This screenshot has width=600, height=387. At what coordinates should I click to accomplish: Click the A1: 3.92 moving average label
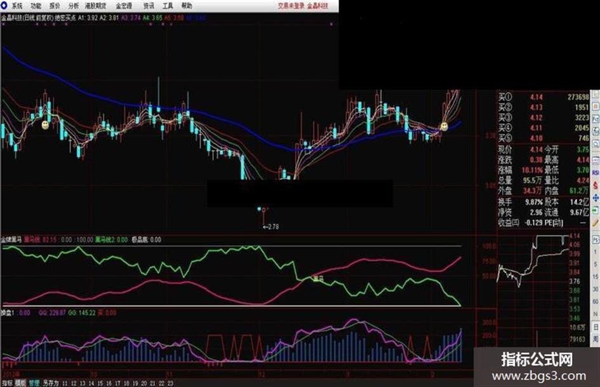[x=88, y=18]
